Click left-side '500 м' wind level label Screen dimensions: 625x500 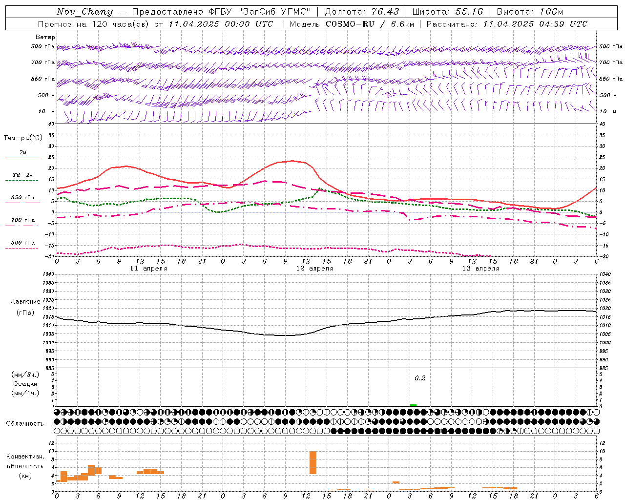coord(46,95)
